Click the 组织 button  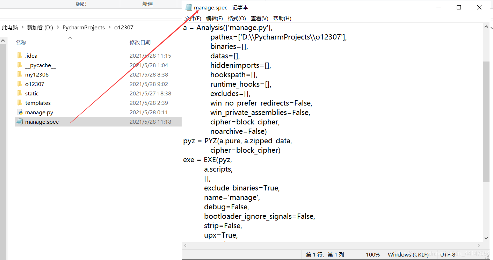tap(81, 4)
